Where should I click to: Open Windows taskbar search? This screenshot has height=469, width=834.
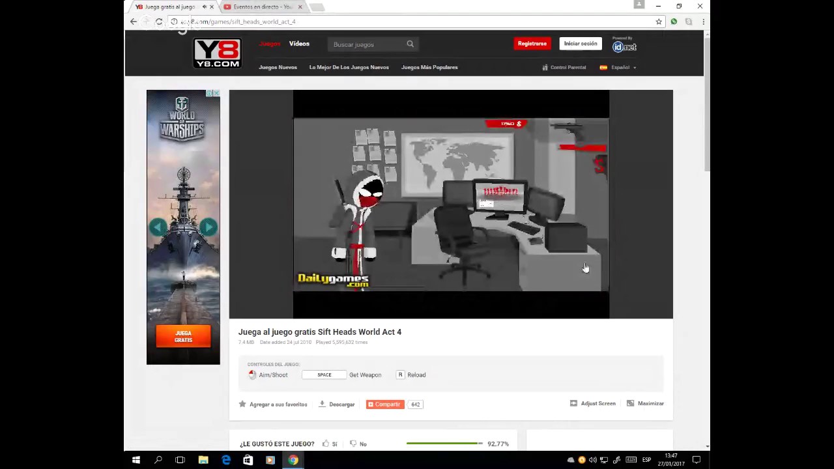click(158, 460)
